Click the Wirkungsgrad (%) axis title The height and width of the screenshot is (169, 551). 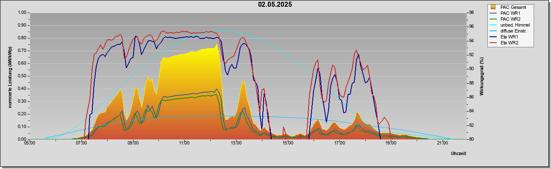pos(482,76)
